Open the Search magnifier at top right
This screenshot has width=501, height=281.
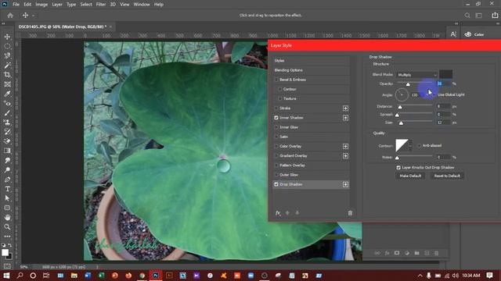(467, 16)
